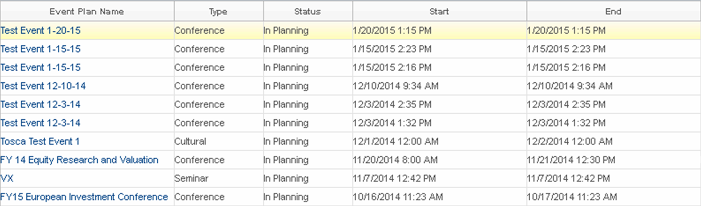Open Test Event 12-10-14 link
Viewport: 701px width, 206px height.
coord(43,86)
